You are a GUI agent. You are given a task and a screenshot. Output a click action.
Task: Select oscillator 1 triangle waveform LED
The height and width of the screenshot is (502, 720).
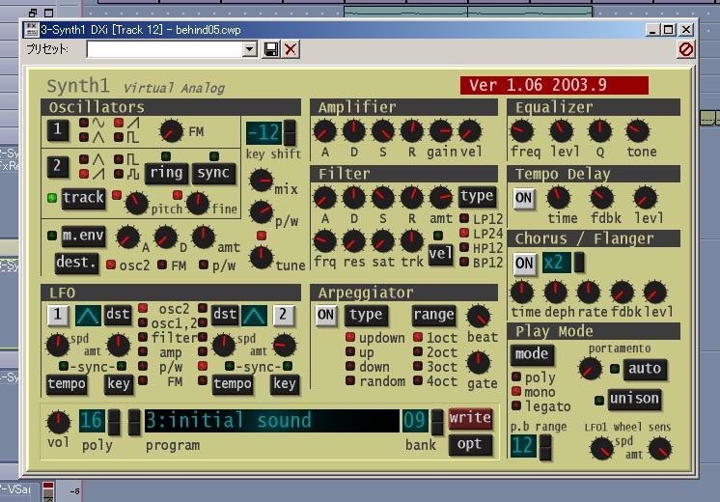84,137
